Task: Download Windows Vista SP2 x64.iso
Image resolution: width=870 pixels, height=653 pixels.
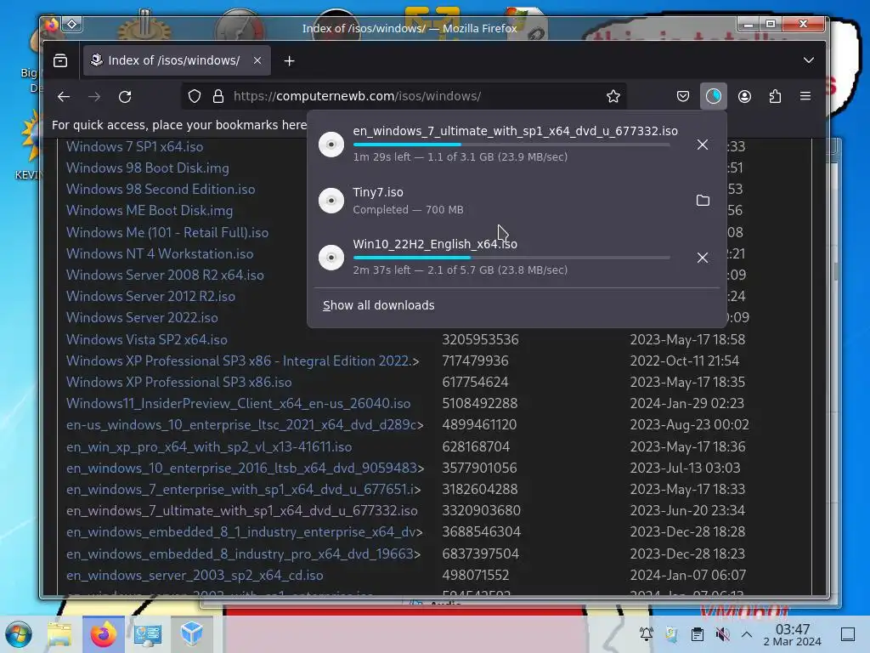Action: (x=147, y=339)
